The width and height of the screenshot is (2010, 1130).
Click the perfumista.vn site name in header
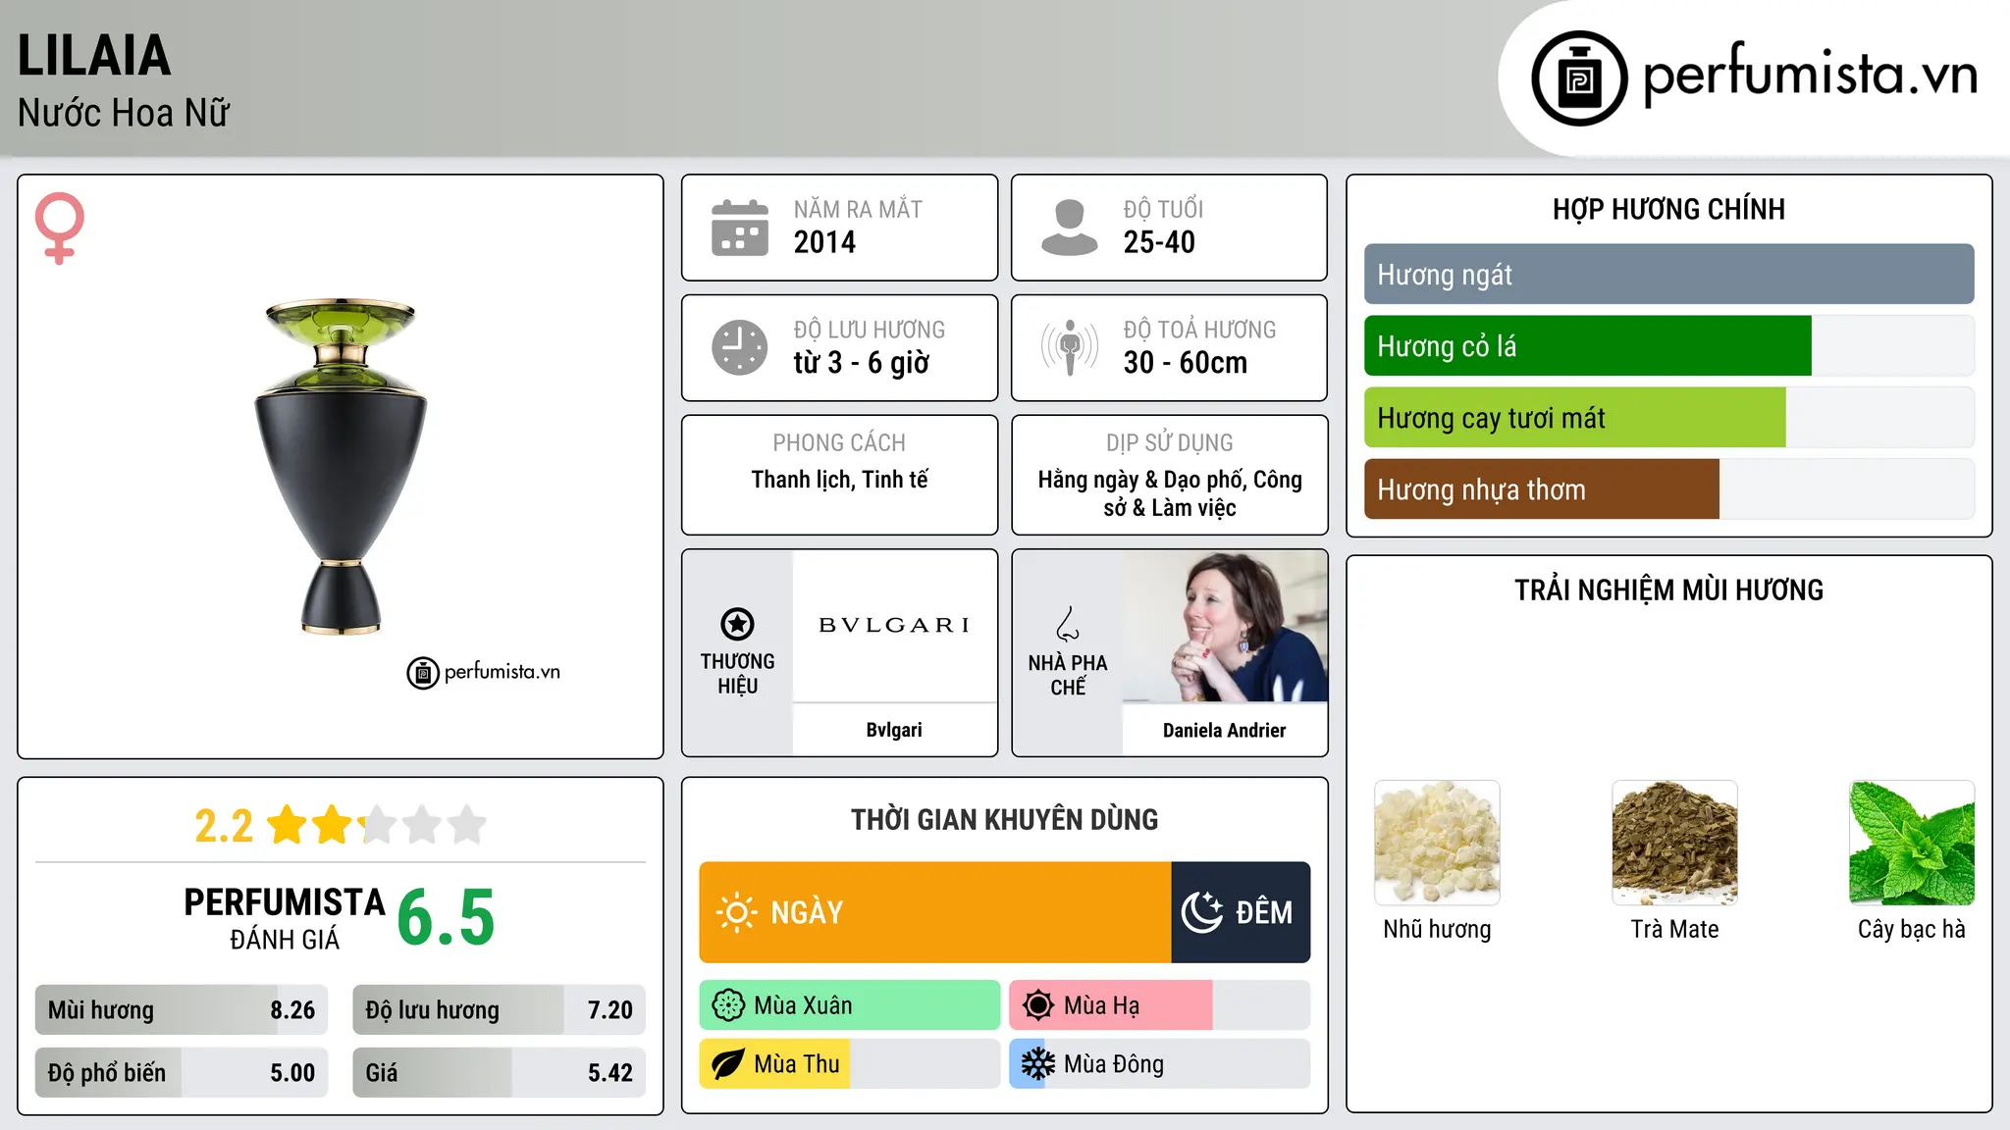[x=1811, y=74]
